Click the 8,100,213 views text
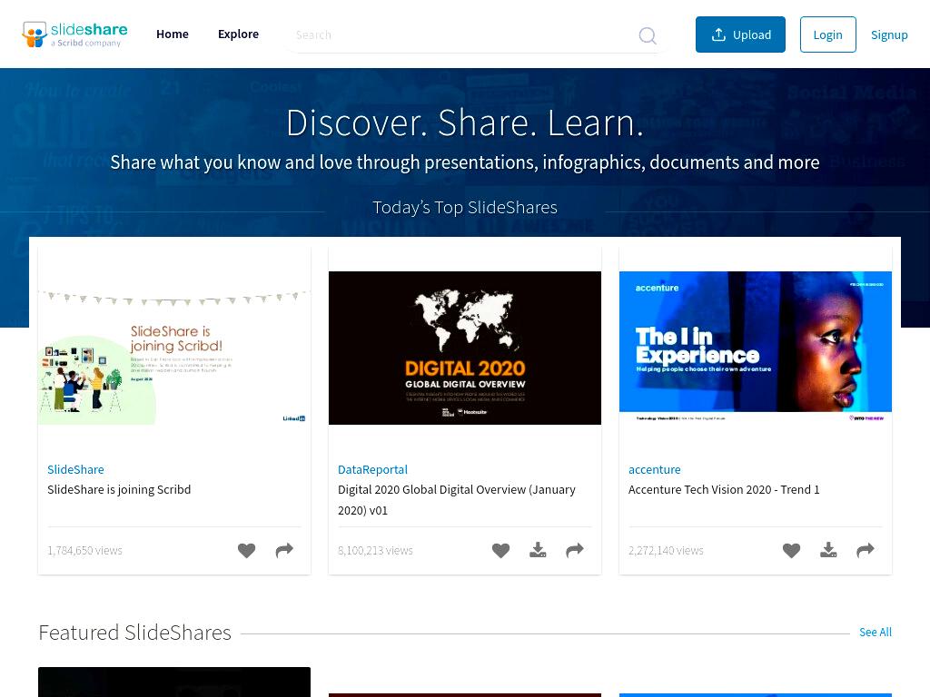 pyautogui.click(x=375, y=551)
